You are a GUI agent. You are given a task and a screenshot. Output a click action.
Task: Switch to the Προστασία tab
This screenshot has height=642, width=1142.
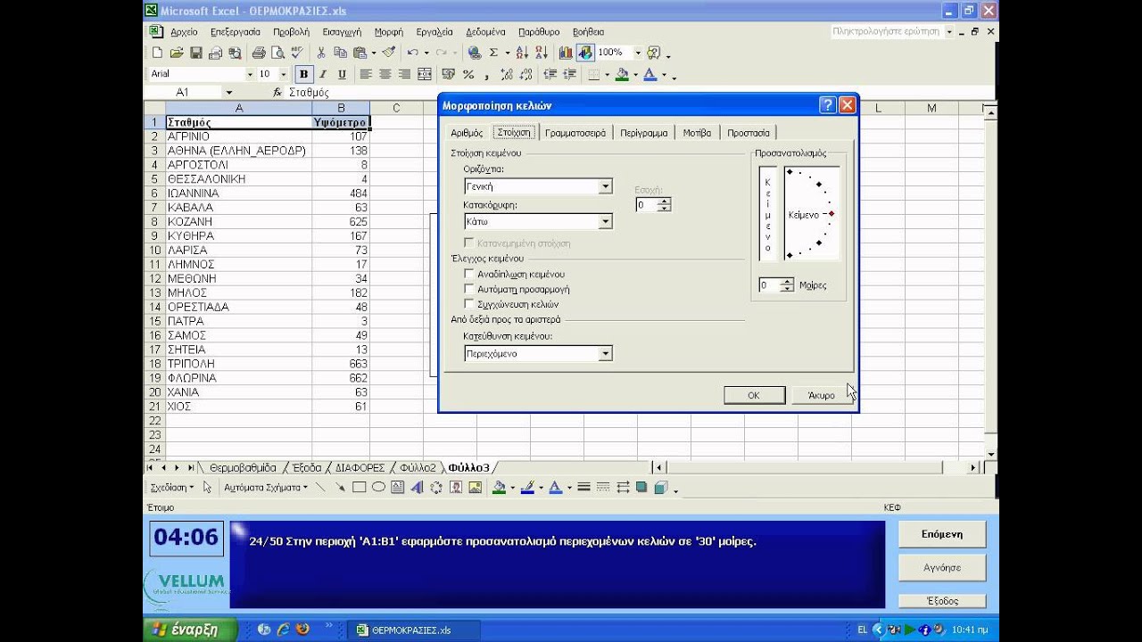[748, 133]
